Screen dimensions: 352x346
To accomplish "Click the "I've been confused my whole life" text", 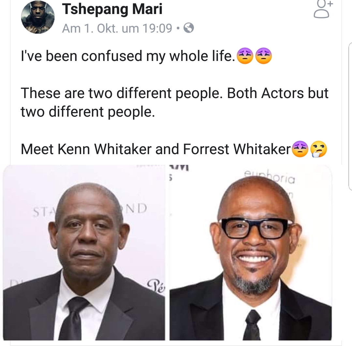I will 127,56.
